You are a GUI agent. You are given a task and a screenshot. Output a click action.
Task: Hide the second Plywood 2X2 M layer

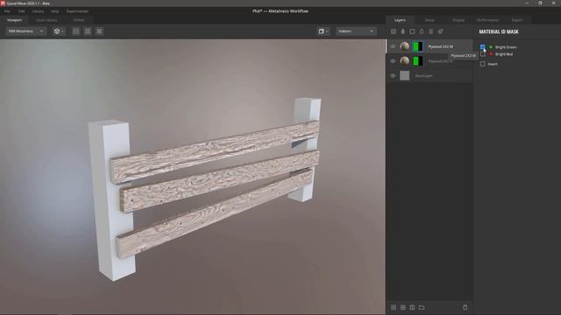tap(394, 60)
